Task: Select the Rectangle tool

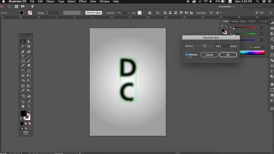Action: (23, 61)
